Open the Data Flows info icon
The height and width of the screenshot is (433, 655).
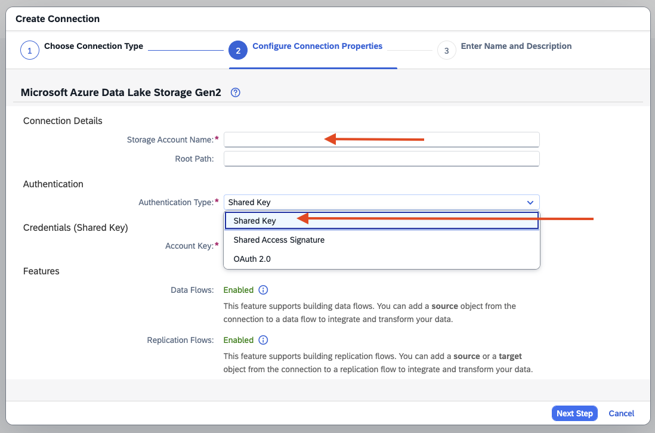[x=263, y=290]
